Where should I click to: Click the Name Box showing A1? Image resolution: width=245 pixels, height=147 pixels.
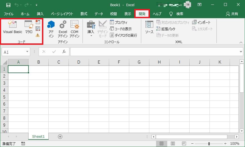pyautogui.click(x=13, y=52)
